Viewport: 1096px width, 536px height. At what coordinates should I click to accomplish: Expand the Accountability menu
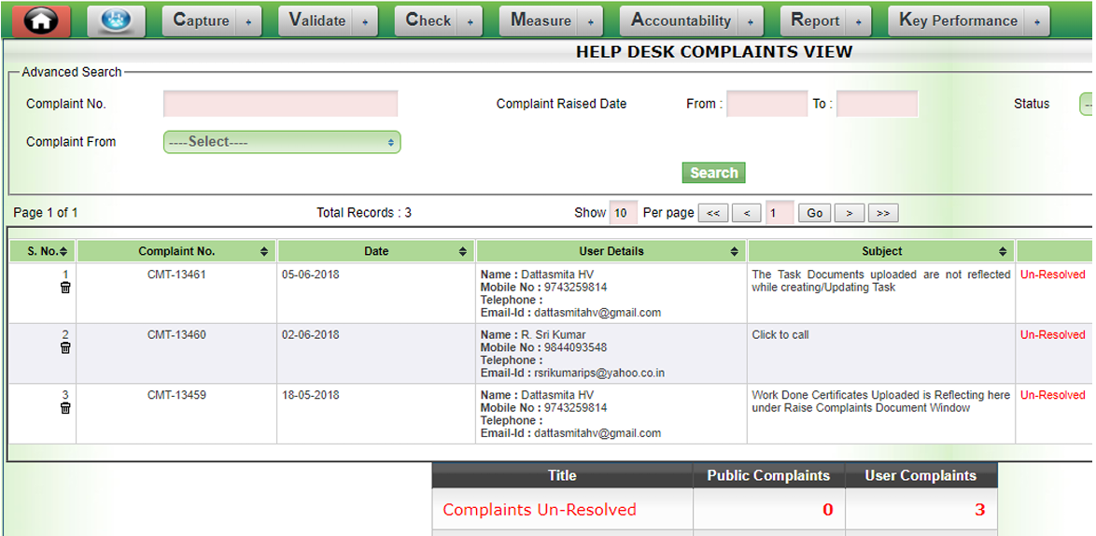click(691, 21)
